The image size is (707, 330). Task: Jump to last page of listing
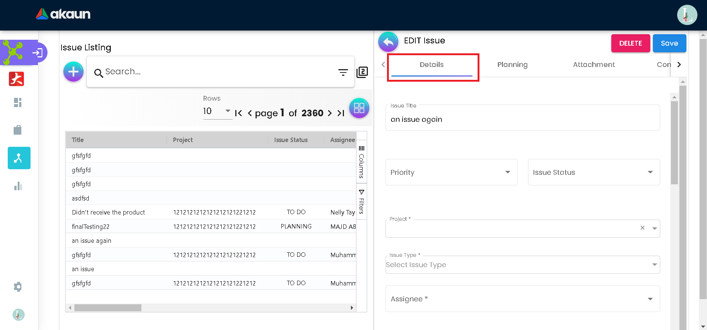[341, 113]
